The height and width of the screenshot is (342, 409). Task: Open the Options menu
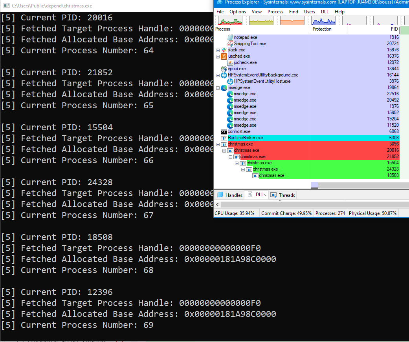pyautogui.click(x=237, y=12)
